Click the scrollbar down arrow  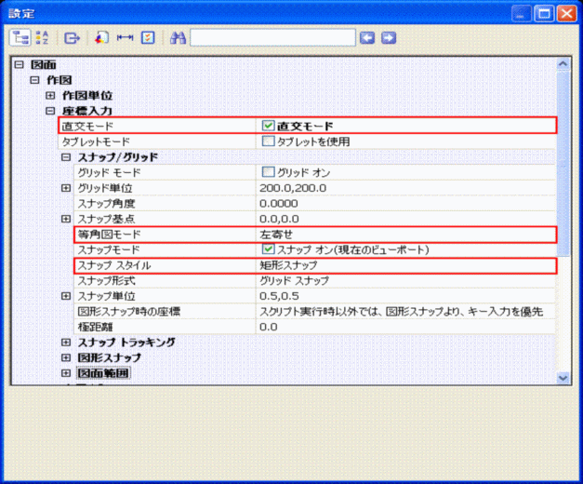(562, 377)
